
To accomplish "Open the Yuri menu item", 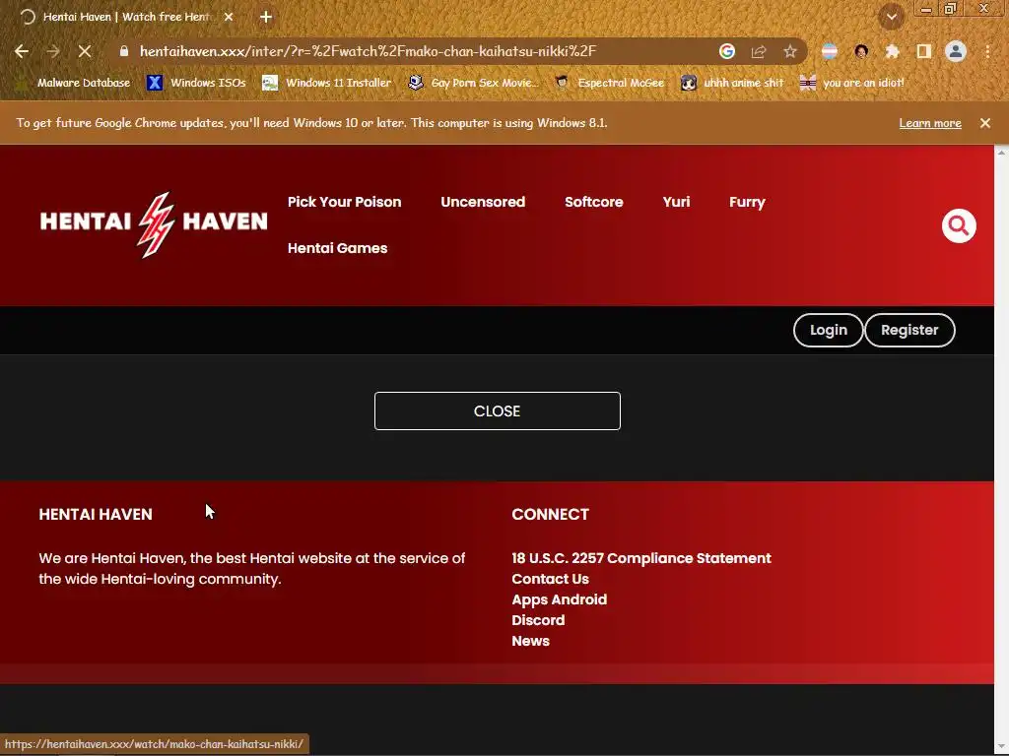I will [676, 202].
